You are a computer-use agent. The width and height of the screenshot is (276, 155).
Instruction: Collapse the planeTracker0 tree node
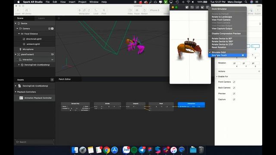[16, 55]
